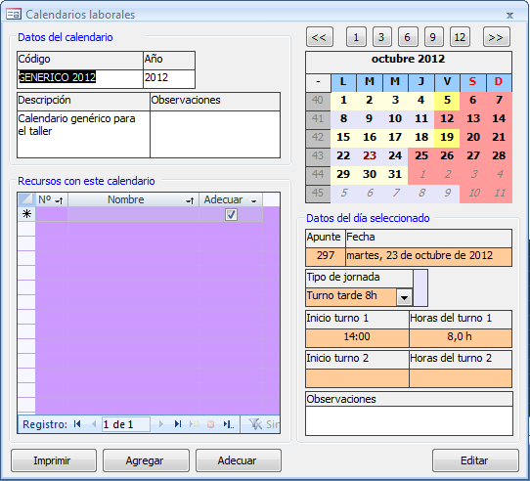The image size is (530, 481).
Task: Select October 31 in the calendar
Action: point(395,174)
